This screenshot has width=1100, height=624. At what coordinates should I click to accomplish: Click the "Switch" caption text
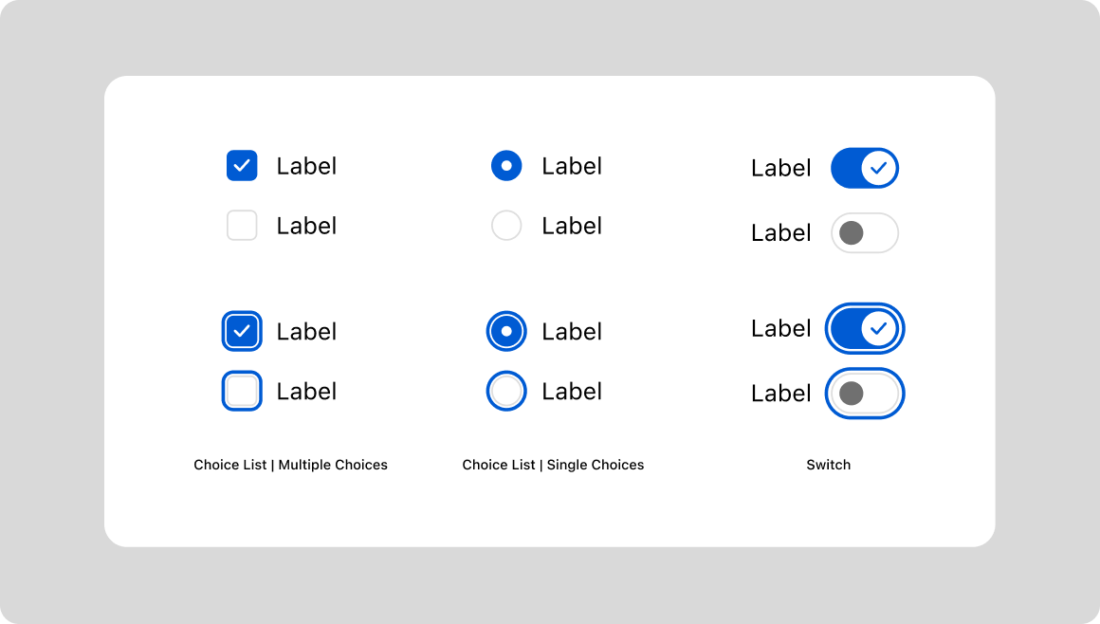(x=828, y=465)
